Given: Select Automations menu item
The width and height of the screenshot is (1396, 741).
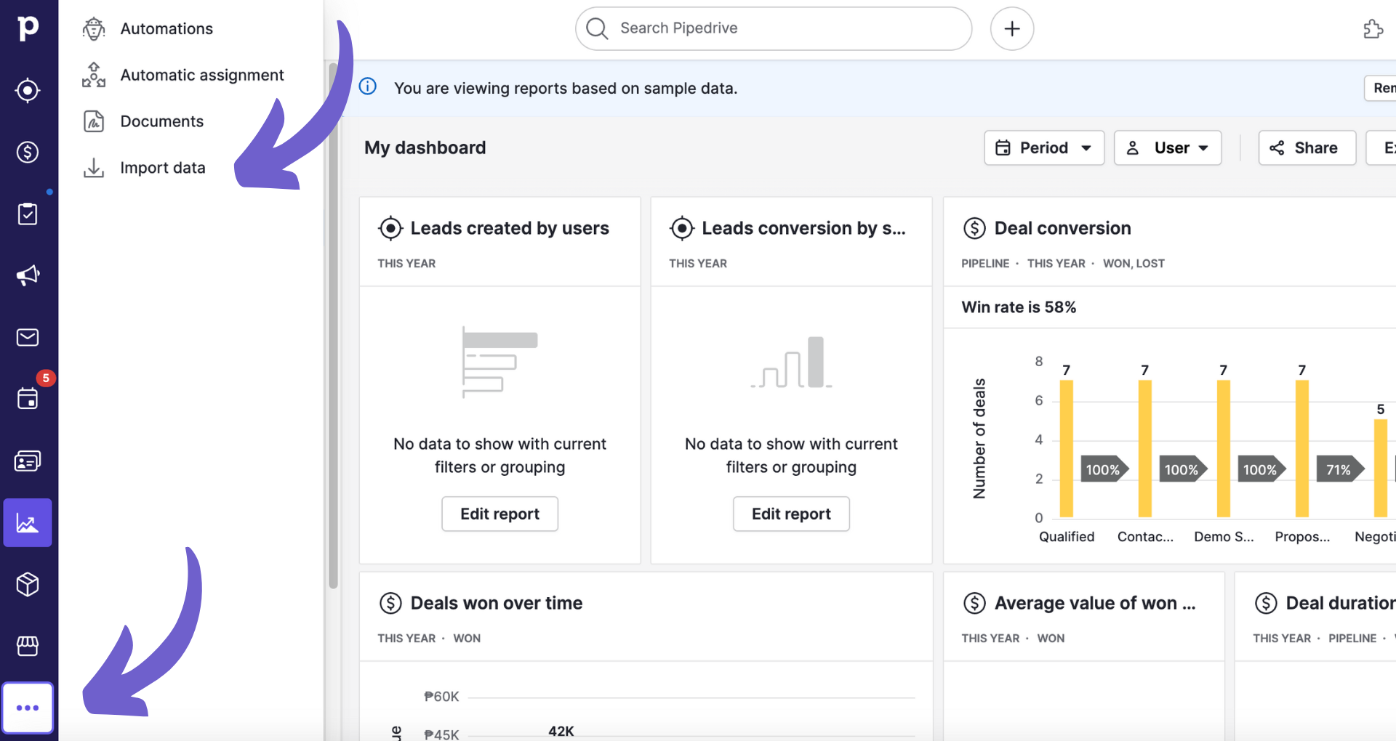Looking at the screenshot, I should [167, 28].
